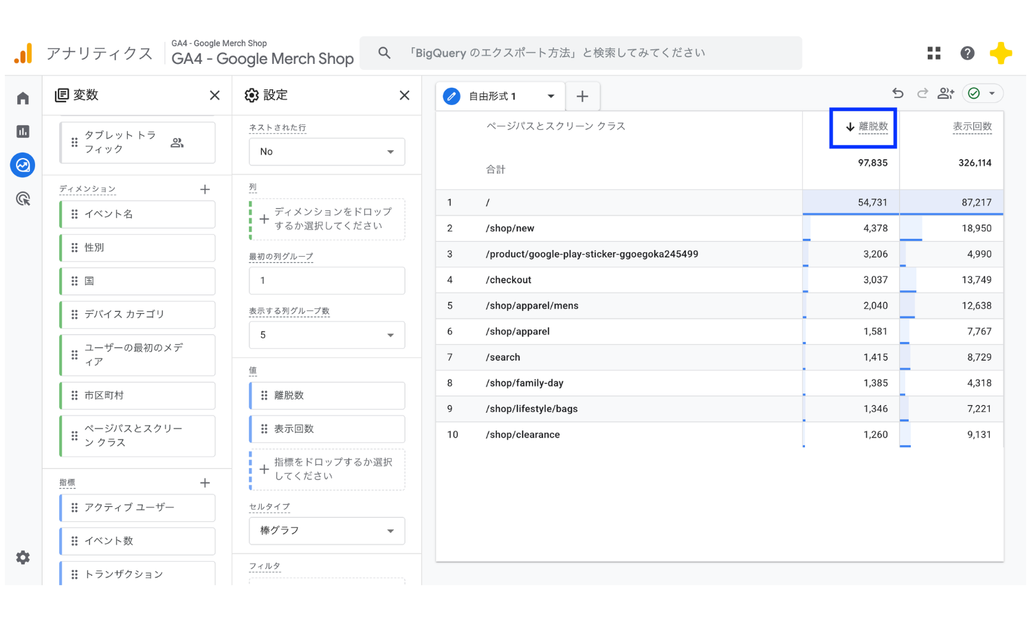Click the 54,731 value cell

851,203
